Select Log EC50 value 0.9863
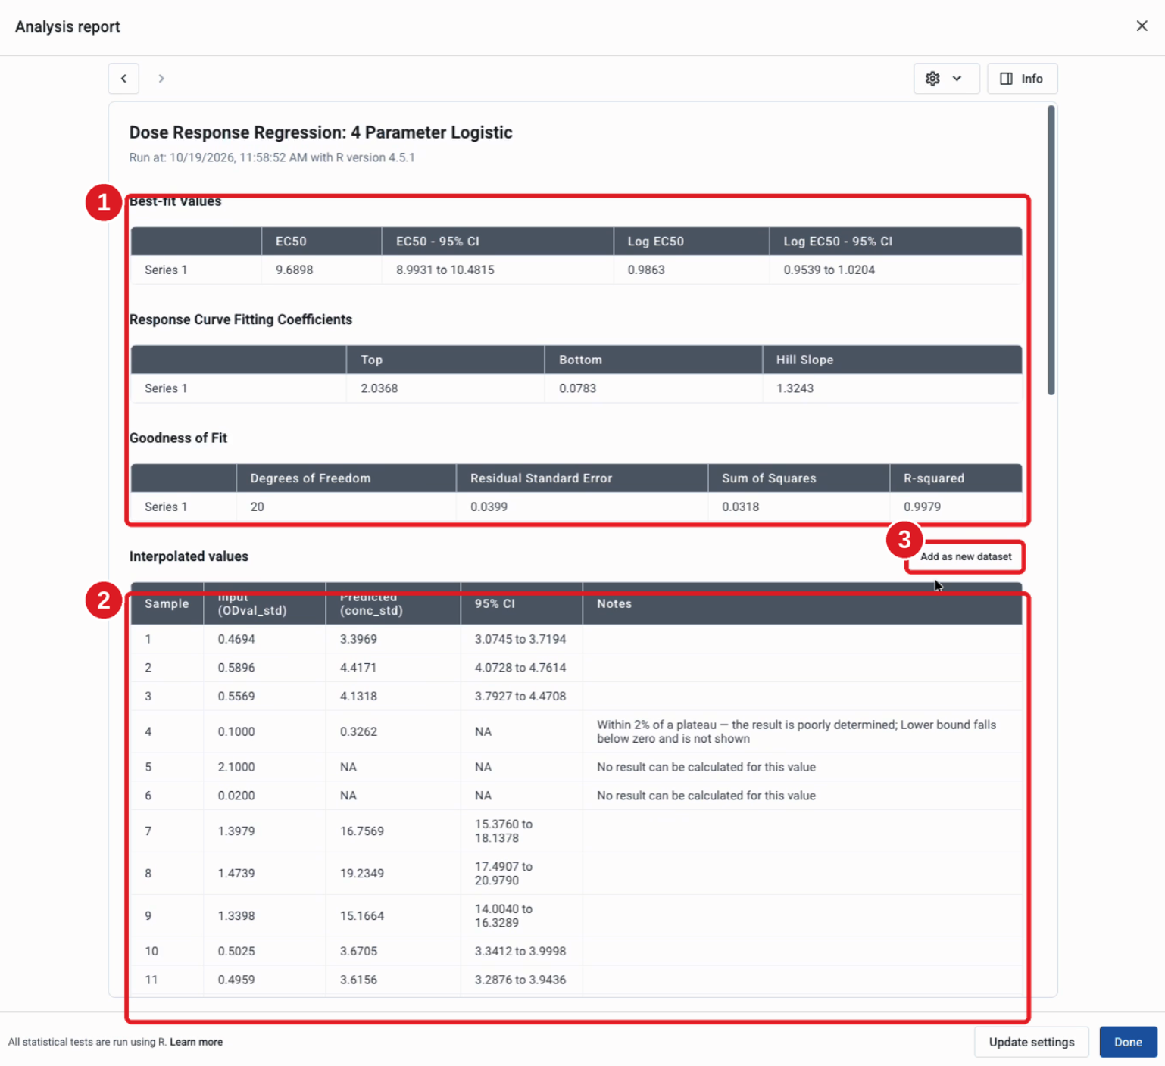Viewport: 1165px width, 1066px height. (646, 270)
